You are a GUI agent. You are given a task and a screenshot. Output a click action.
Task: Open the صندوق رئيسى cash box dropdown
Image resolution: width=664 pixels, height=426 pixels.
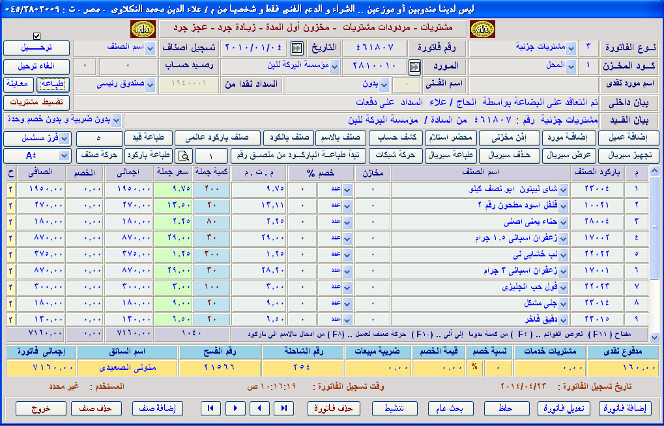(x=150, y=84)
